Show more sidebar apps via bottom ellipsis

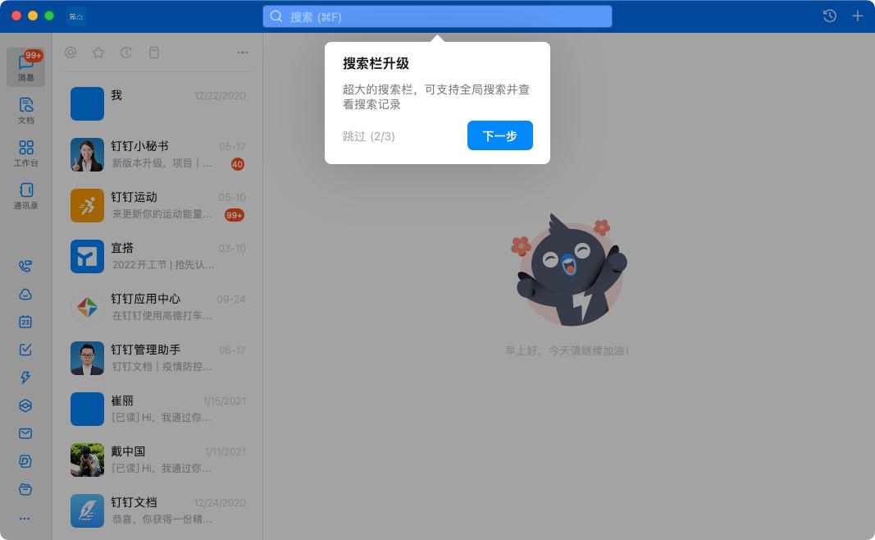tap(25, 518)
